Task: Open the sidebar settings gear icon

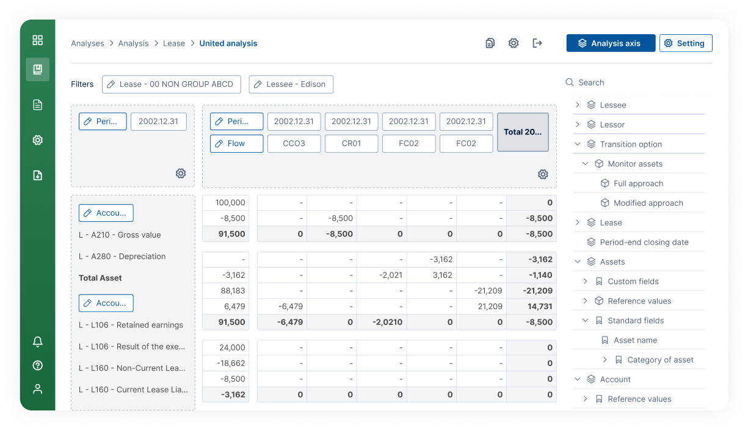Action: click(x=38, y=140)
